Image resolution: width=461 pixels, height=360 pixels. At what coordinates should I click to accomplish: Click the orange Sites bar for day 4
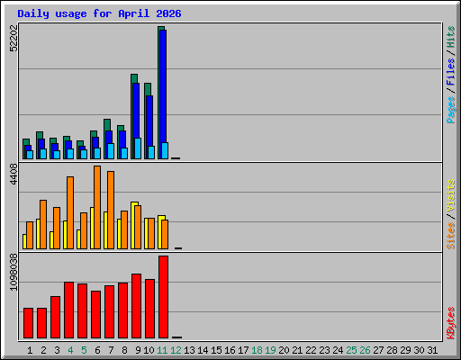coord(70,212)
